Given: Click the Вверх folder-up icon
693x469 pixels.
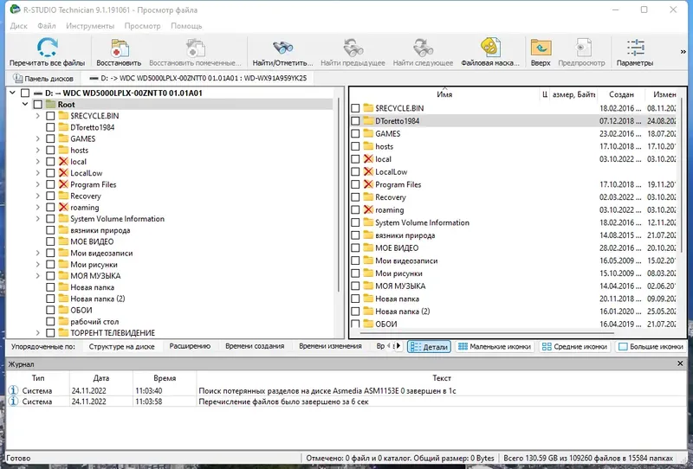Looking at the screenshot, I should pos(541,48).
